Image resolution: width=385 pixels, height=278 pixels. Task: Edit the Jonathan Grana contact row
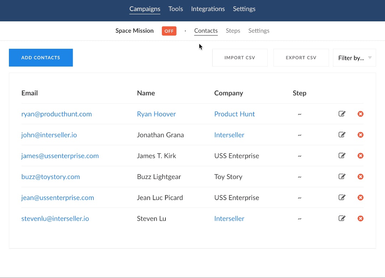pos(342,135)
